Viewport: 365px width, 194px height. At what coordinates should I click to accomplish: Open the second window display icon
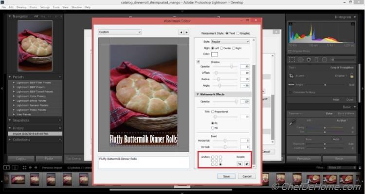click(x=15, y=167)
